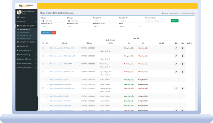Click the Tên trạm biến áp input field

point(157,21)
